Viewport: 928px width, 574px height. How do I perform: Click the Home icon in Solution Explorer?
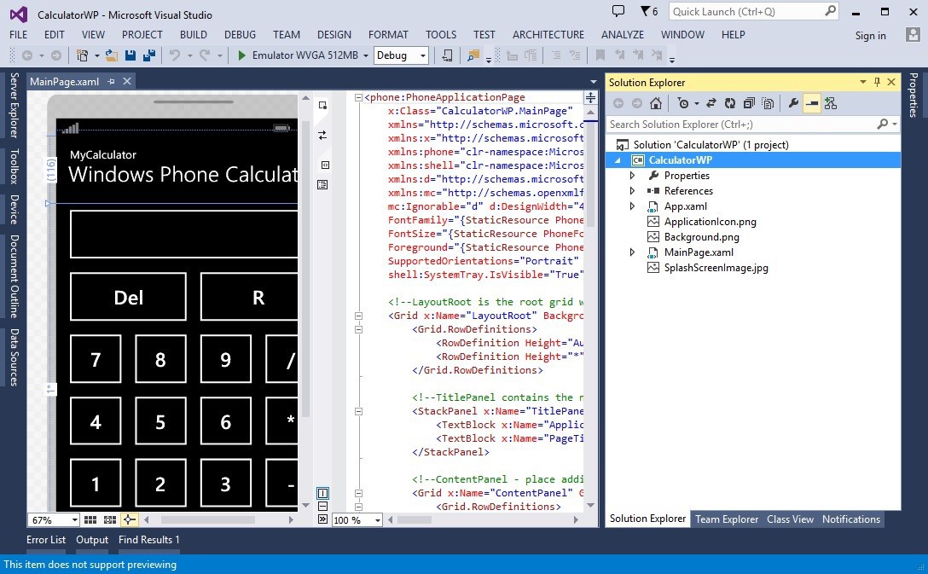click(x=655, y=103)
